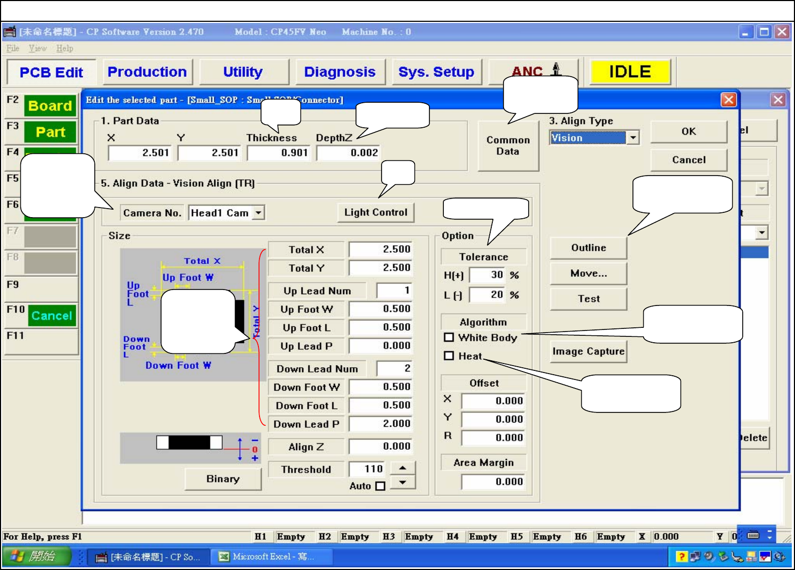Click the Light Control button
795x570 pixels.
click(x=376, y=212)
